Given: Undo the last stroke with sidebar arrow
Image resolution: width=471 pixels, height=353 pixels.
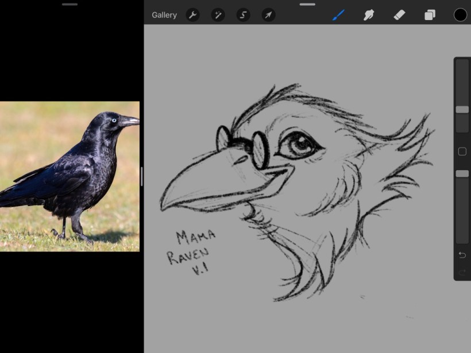Looking at the screenshot, I should coord(462,255).
